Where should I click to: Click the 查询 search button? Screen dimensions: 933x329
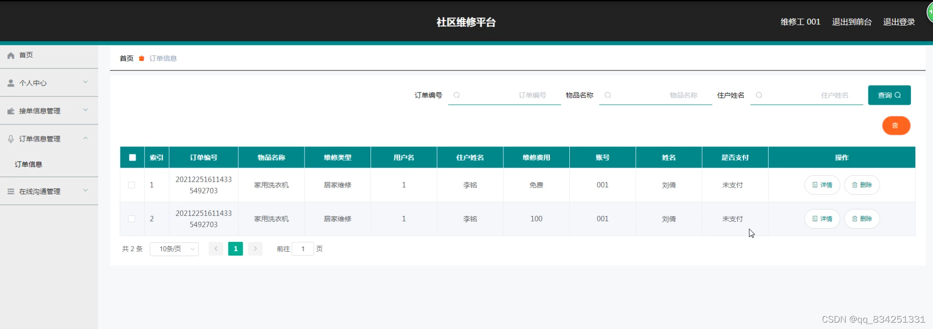889,95
